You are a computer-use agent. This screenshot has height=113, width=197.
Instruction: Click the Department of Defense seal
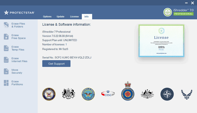pos(88,94)
